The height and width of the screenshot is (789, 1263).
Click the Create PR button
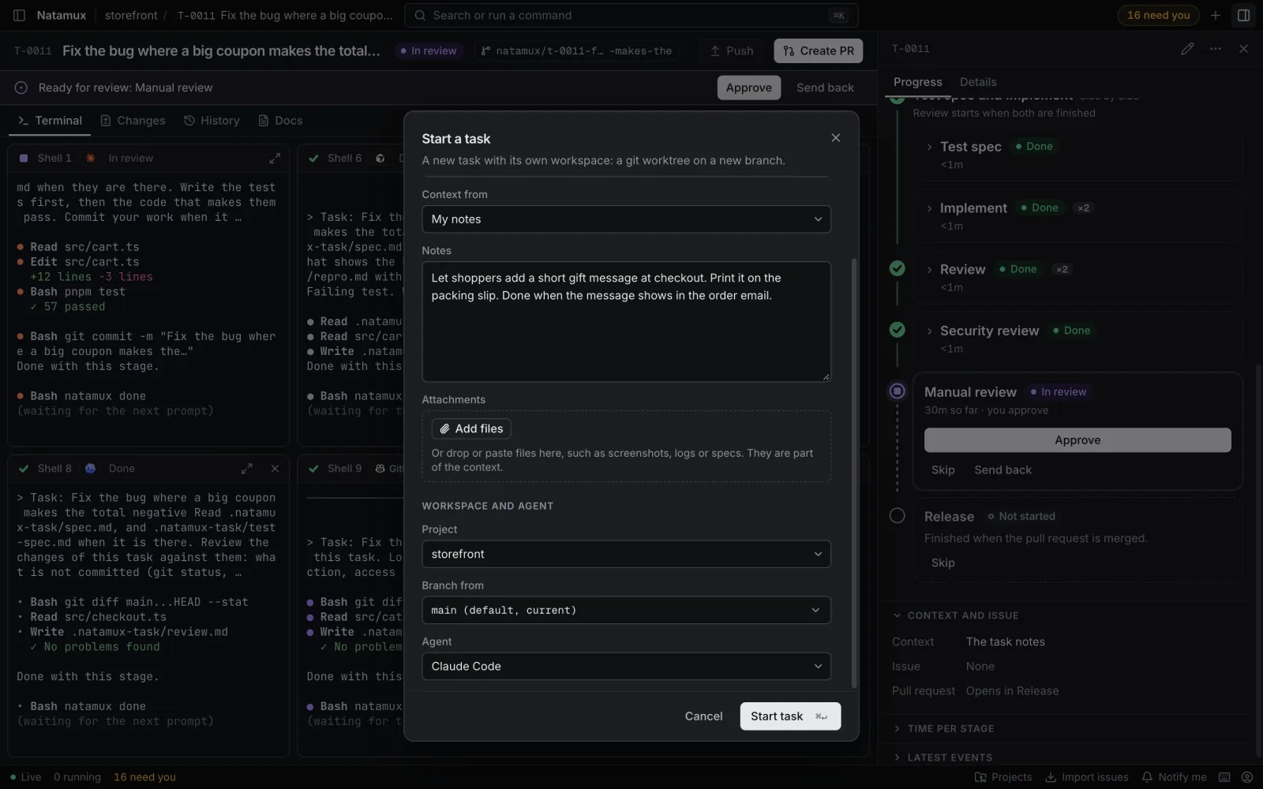click(819, 50)
